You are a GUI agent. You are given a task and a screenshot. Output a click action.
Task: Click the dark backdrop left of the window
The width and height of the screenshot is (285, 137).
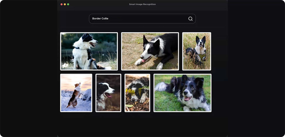pos(28,68)
